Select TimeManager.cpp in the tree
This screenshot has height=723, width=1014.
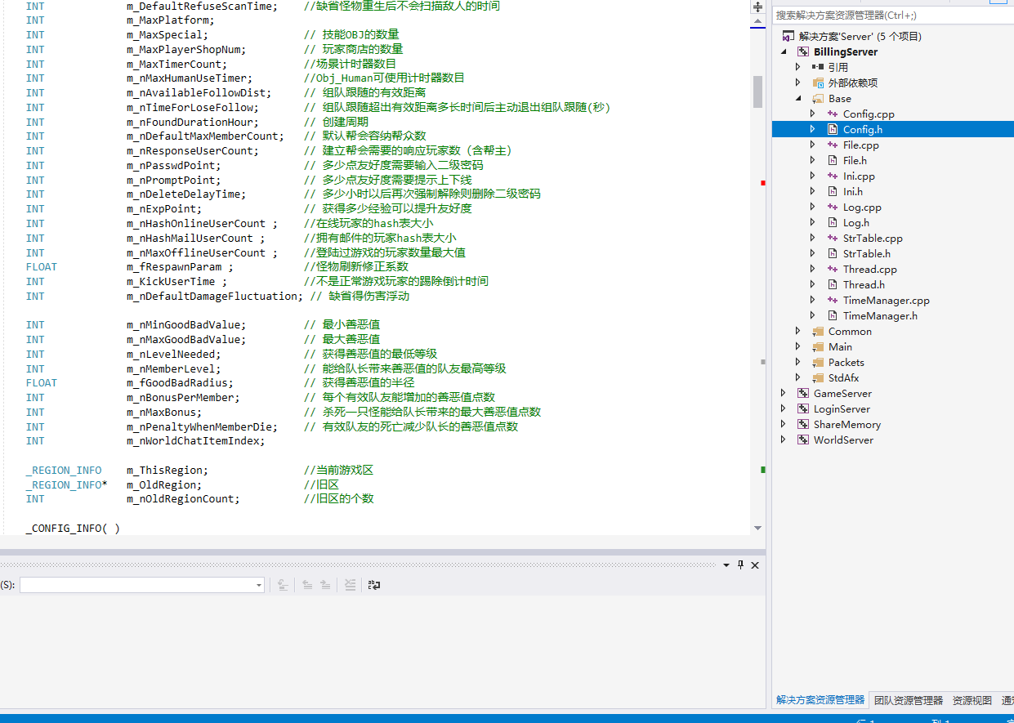pos(886,301)
